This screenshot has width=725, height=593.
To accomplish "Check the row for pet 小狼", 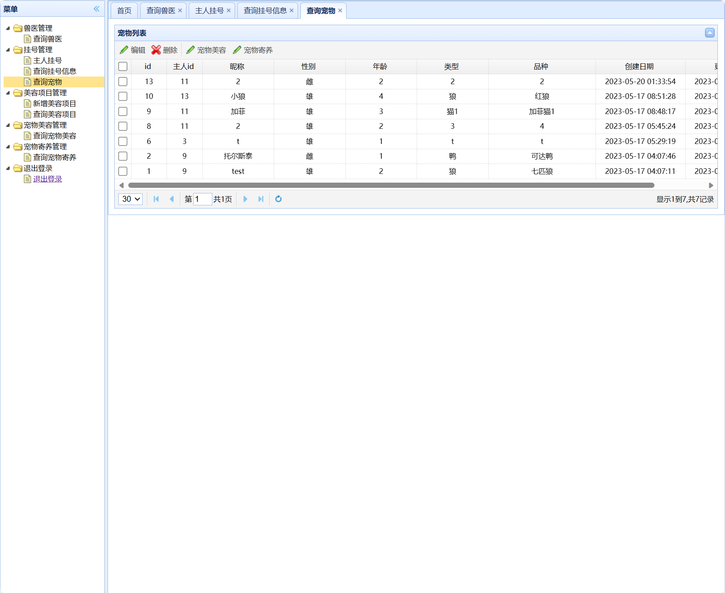I will point(123,97).
